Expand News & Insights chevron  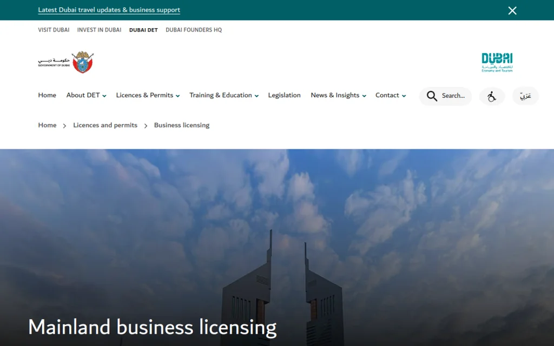pyautogui.click(x=364, y=96)
